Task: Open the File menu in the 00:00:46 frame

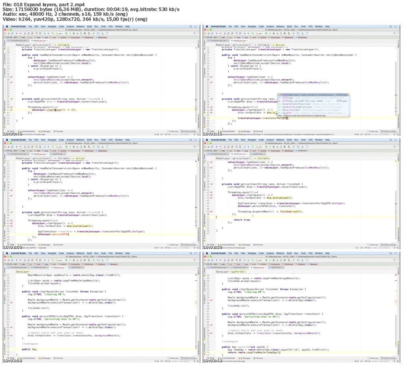Action: (x=30, y=26)
